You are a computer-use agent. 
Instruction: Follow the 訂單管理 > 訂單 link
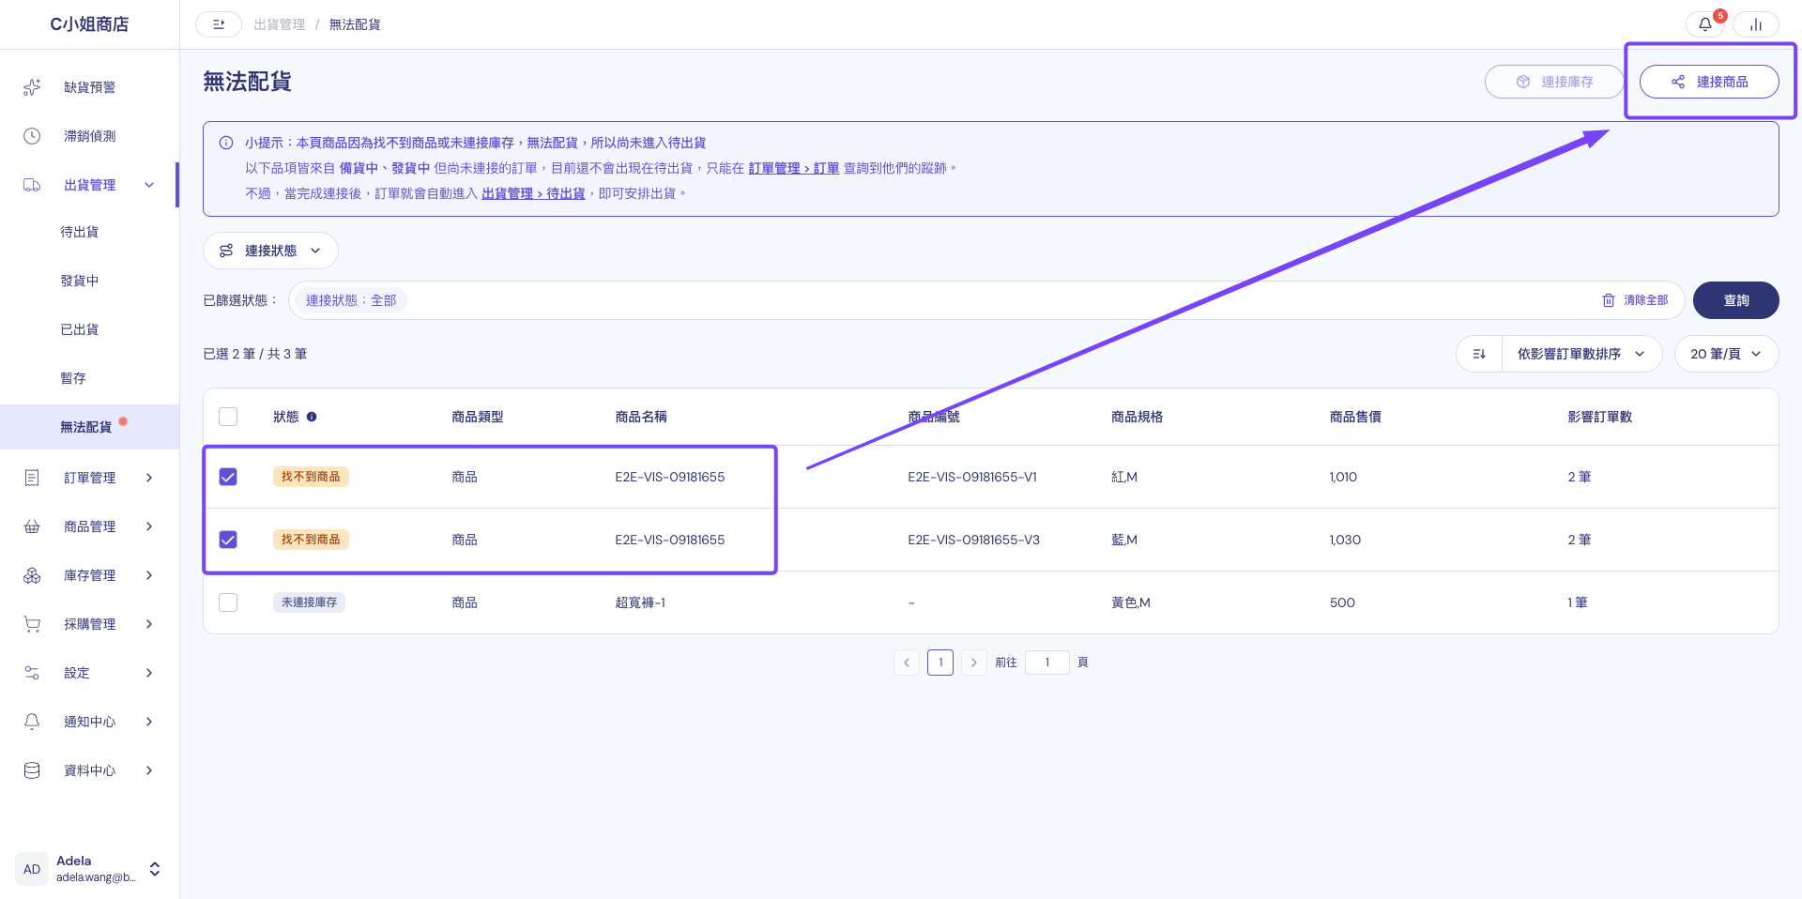point(793,168)
